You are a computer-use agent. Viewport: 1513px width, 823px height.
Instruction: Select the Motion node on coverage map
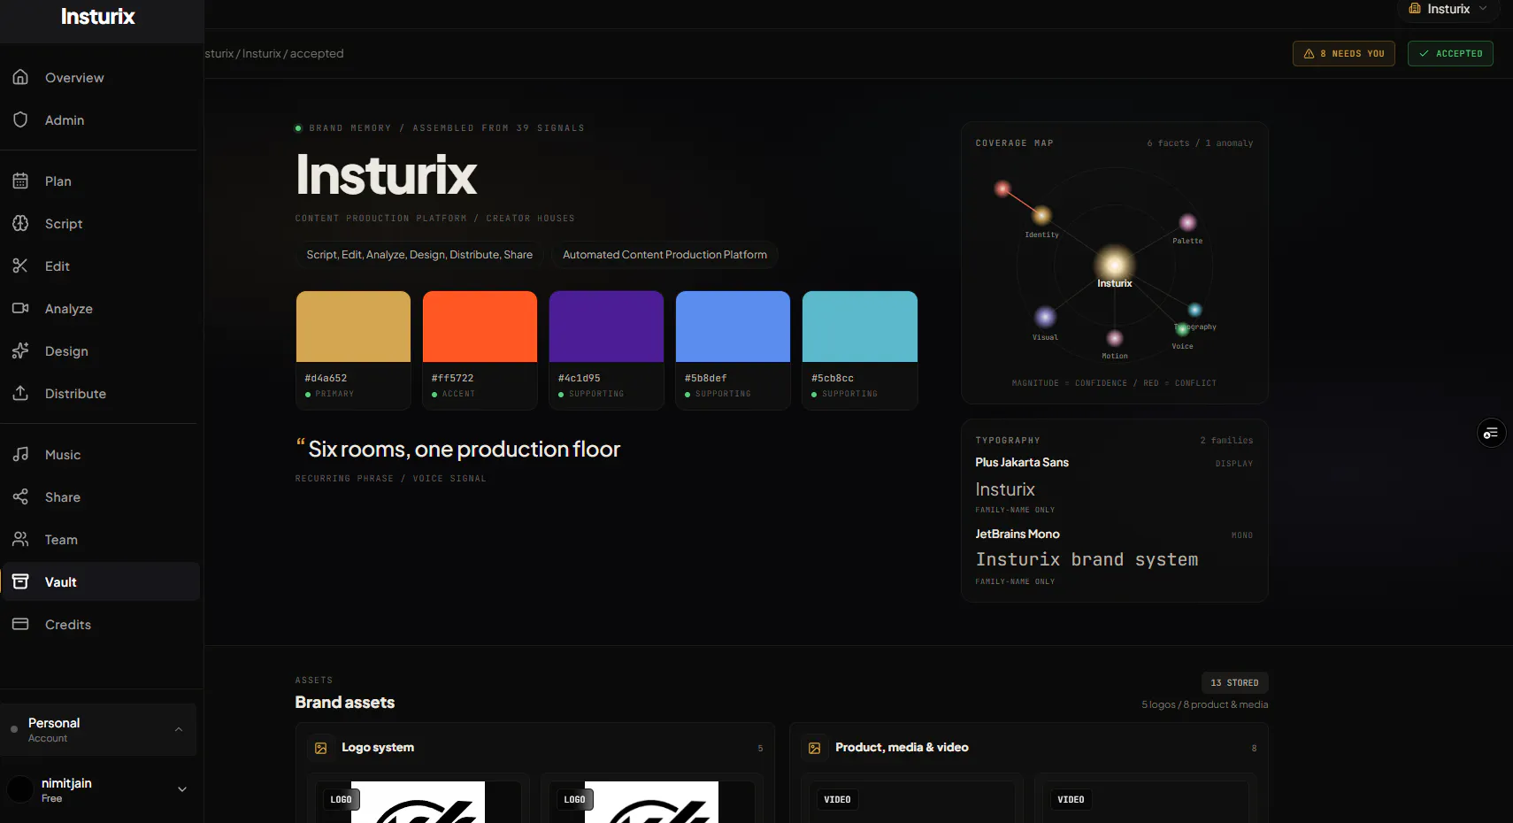pos(1115,338)
